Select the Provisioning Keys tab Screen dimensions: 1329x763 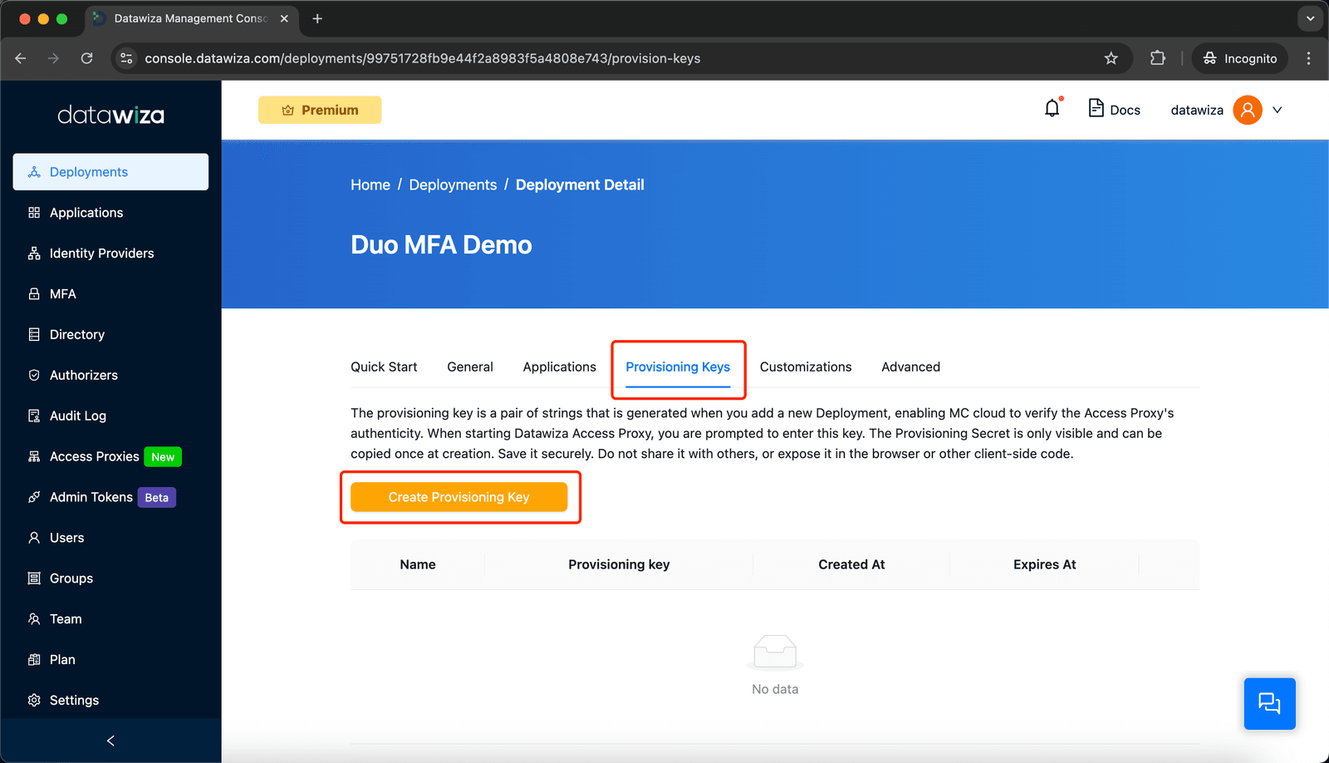click(678, 367)
